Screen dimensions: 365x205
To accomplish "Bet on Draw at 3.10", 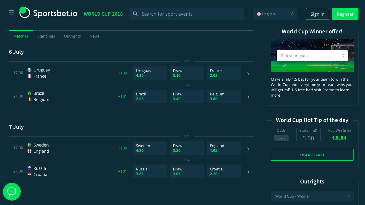I will pyautogui.click(x=187, y=73).
